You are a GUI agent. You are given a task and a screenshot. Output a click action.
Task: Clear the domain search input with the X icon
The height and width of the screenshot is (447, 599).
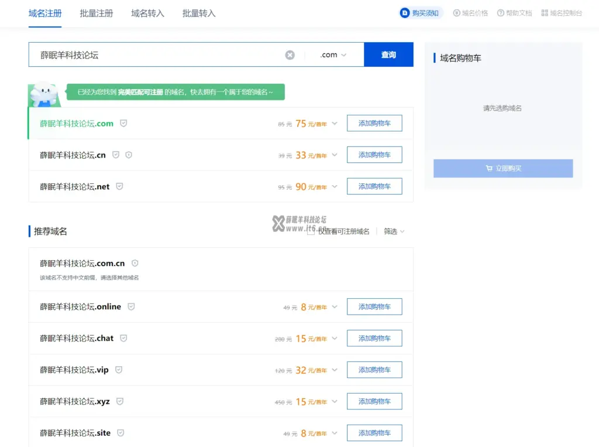tap(290, 55)
